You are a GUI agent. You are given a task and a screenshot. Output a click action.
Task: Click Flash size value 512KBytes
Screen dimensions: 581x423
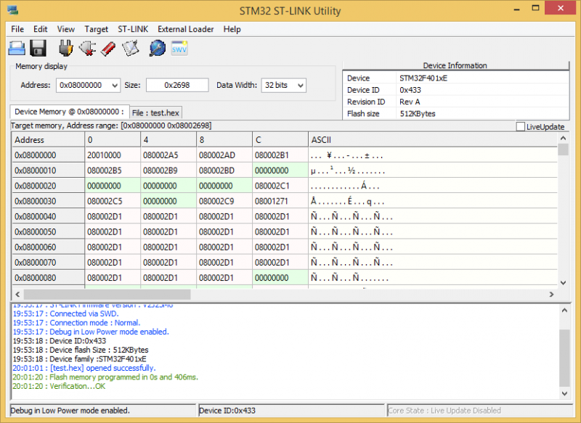pos(418,114)
